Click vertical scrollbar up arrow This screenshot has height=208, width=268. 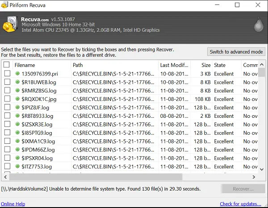click(262, 65)
